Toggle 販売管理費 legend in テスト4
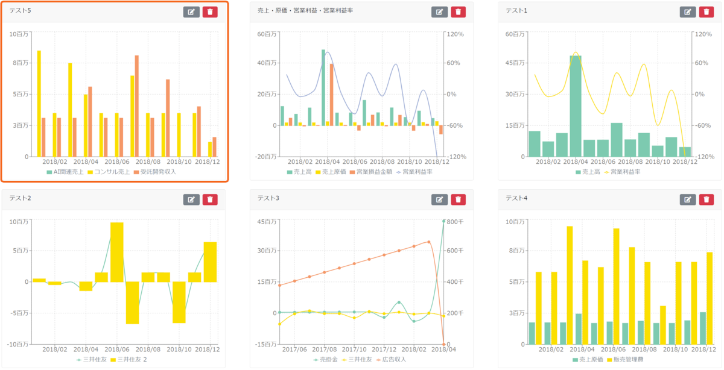 click(x=627, y=360)
